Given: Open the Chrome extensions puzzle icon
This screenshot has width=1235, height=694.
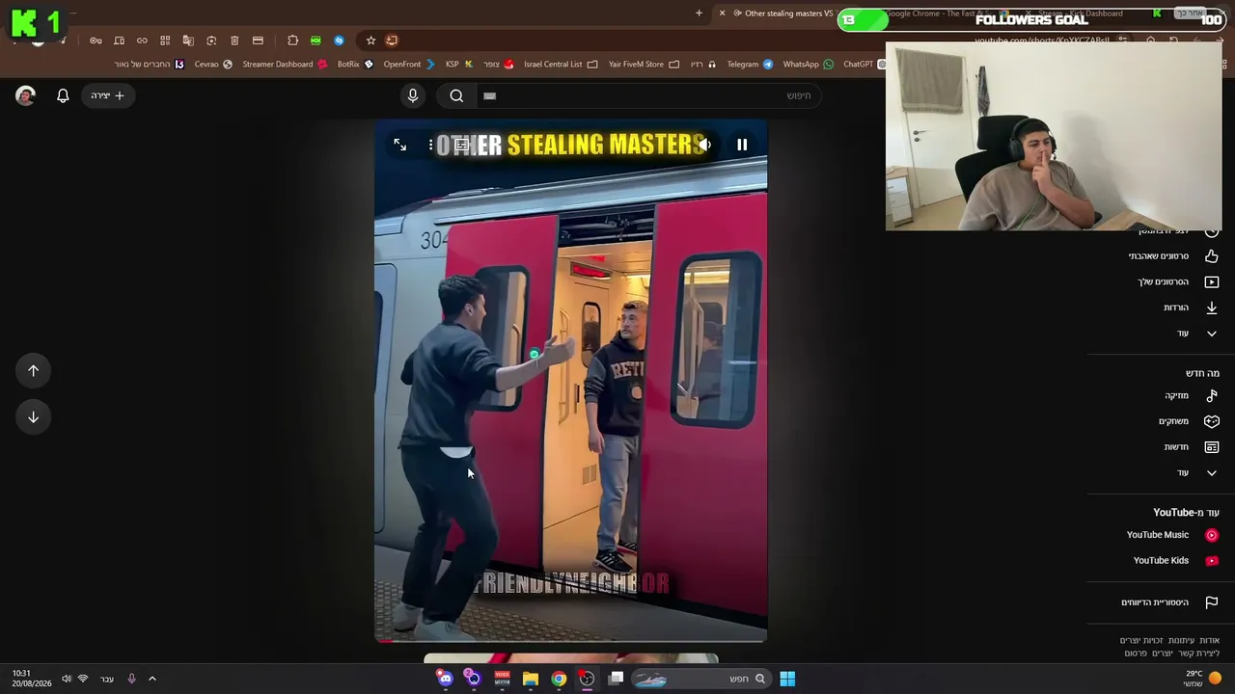Looking at the screenshot, I should point(292,40).
